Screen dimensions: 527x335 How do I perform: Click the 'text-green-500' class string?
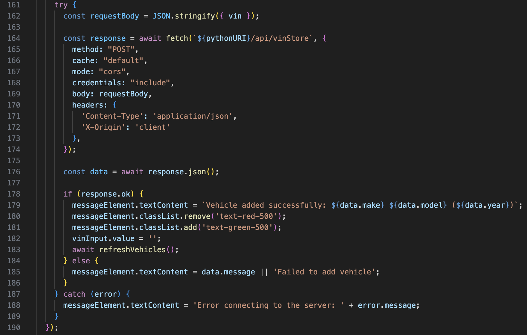237,227
